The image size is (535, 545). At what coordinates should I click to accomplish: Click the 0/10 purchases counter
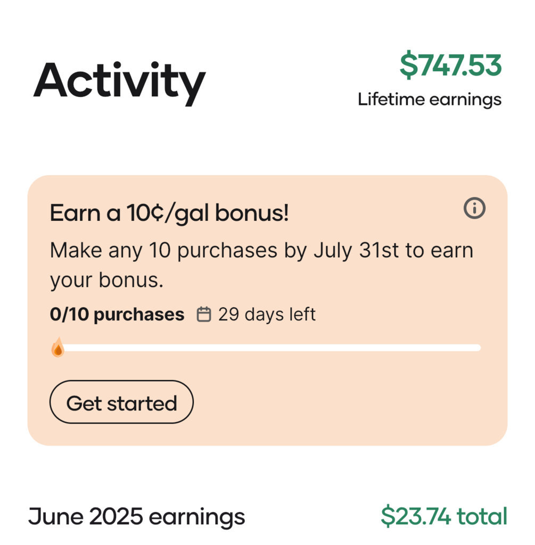[x=117, y=315]
